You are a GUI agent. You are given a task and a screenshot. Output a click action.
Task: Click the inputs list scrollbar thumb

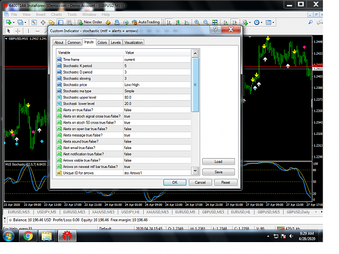[195, 85]
